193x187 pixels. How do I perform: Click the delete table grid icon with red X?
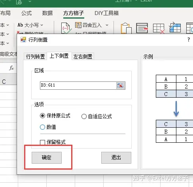[x=159, y=28]
